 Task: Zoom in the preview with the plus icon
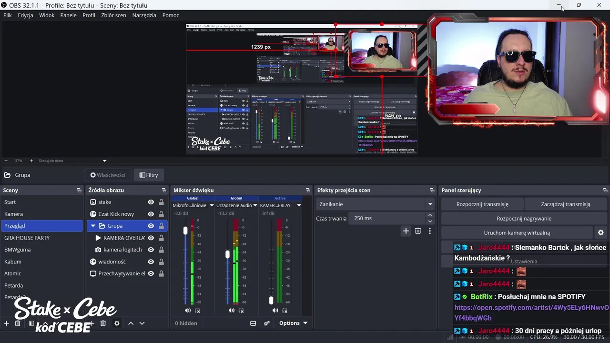click(31, 161)
